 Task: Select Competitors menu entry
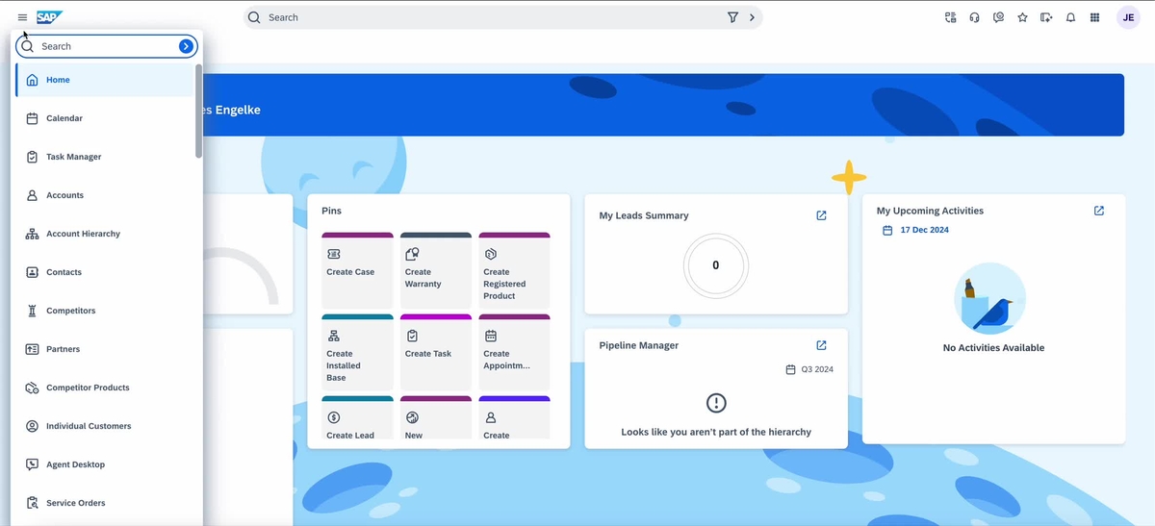pos(104,311)
